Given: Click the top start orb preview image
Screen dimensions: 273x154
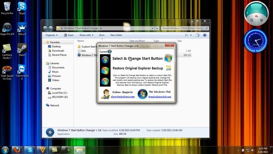Looking at the screenshot, I should click(x=105, y=59).
